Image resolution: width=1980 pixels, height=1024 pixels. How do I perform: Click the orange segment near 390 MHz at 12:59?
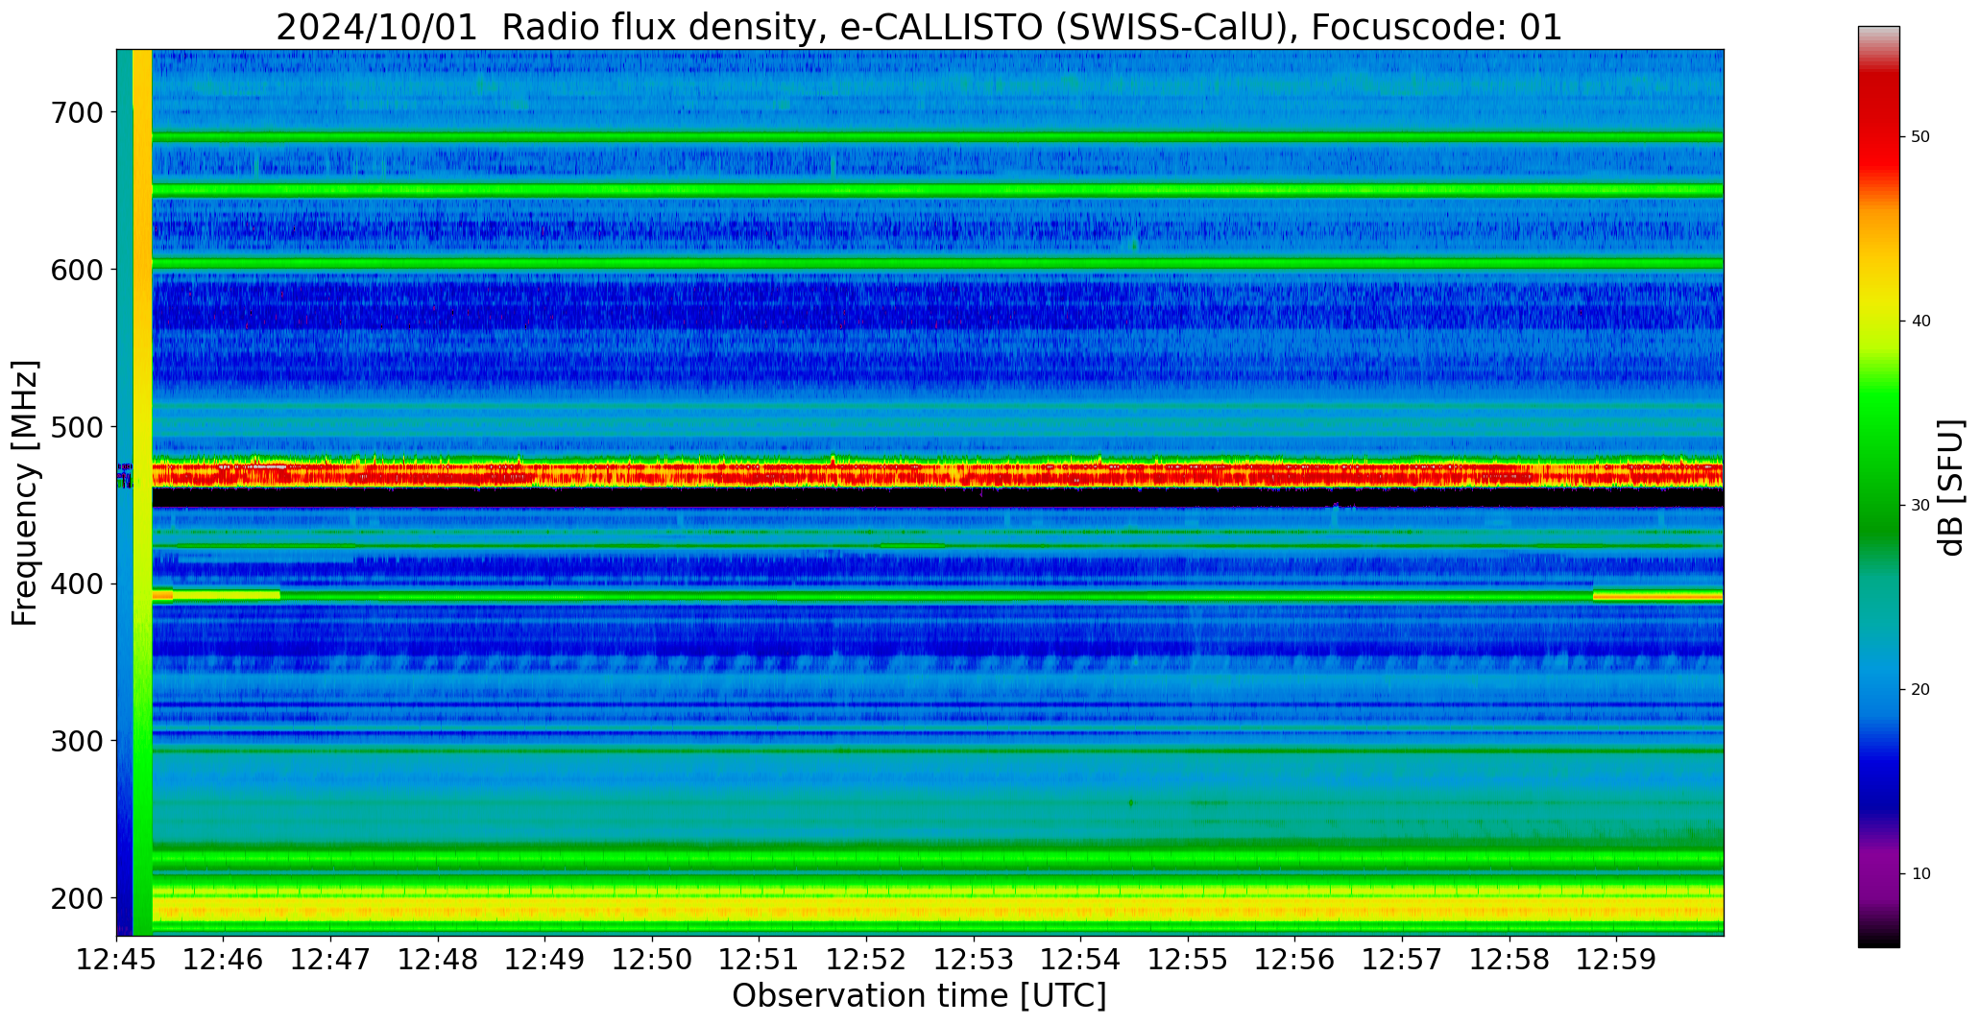[1658, 596]
